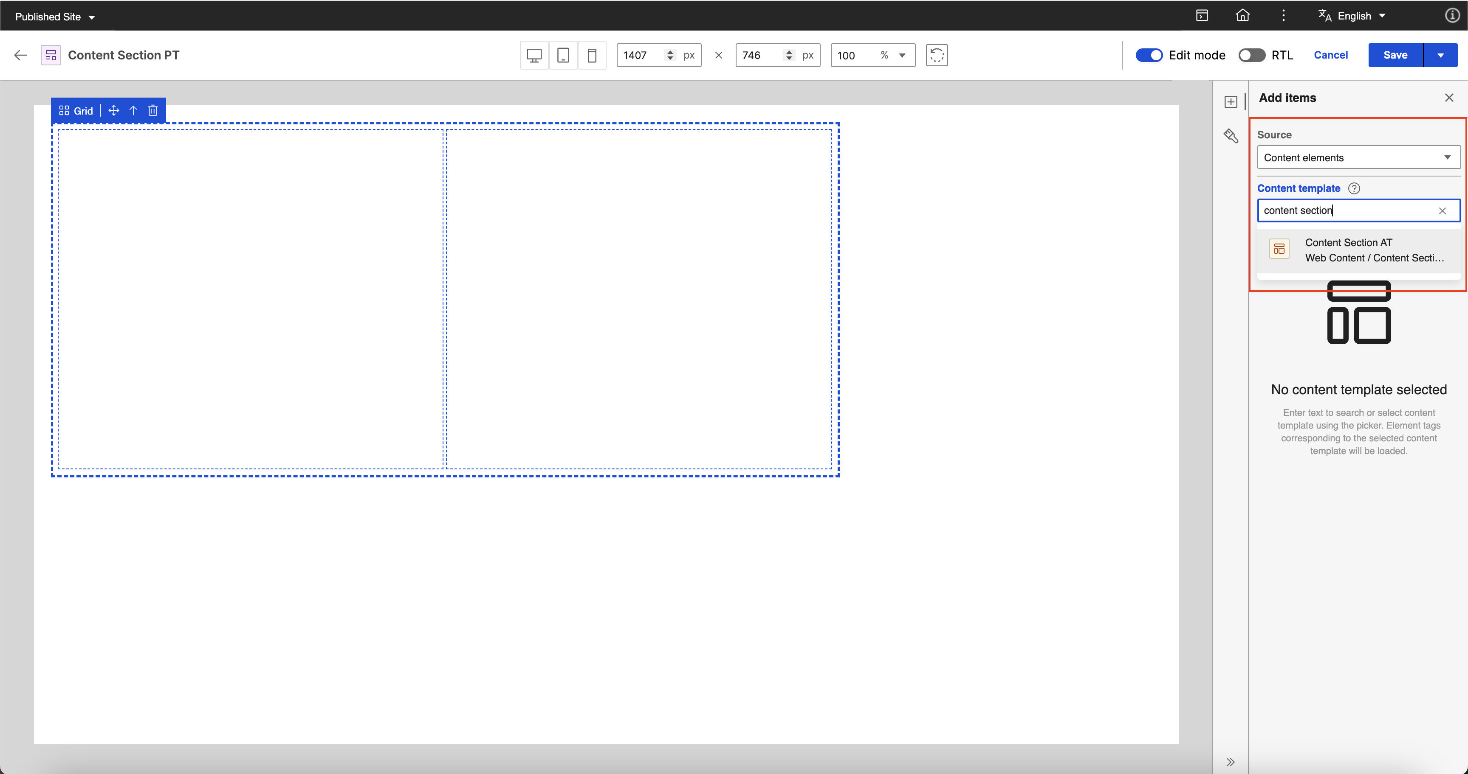Click the reset viewport rotate icon
Image resolution: width=1468 pixels, height=774 pixels.
(936, 55)
